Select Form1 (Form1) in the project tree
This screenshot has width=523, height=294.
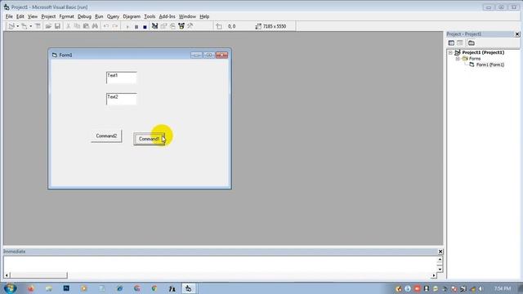[x=490, y=65]
